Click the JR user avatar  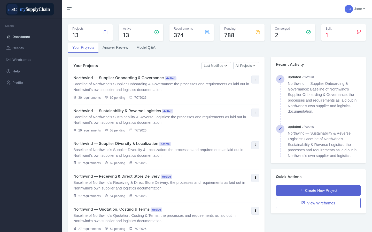pyautogui.click(x=349, y=9)
